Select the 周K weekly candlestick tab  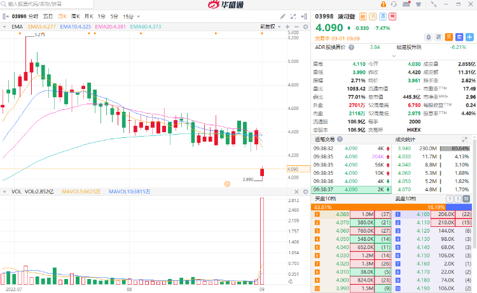pos(76,17)
